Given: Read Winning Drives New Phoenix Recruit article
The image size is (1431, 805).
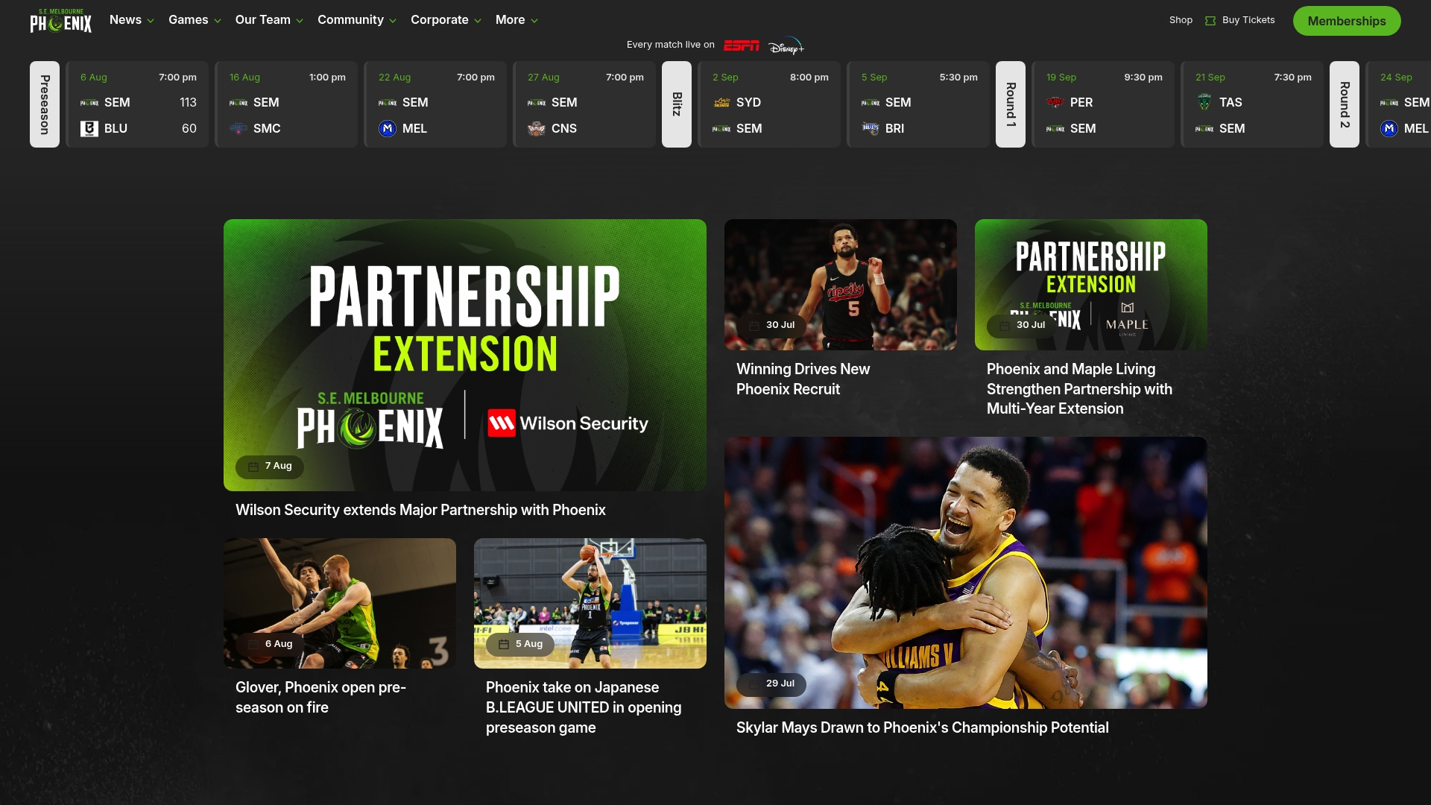Looking at the screenshot, I should click(803, 379).
